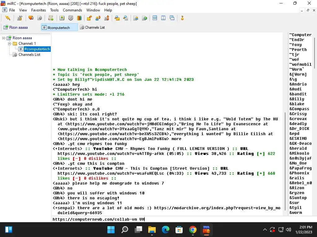
Task: Collapse the Channel: 1 folder node
Action: tap(9, 44)
